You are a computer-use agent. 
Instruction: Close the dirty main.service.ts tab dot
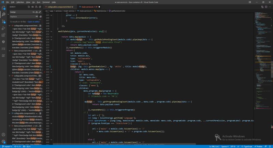coord(99,7)
